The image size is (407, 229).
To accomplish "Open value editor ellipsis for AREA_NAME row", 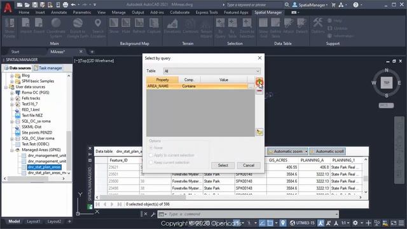I will point(251,87).
